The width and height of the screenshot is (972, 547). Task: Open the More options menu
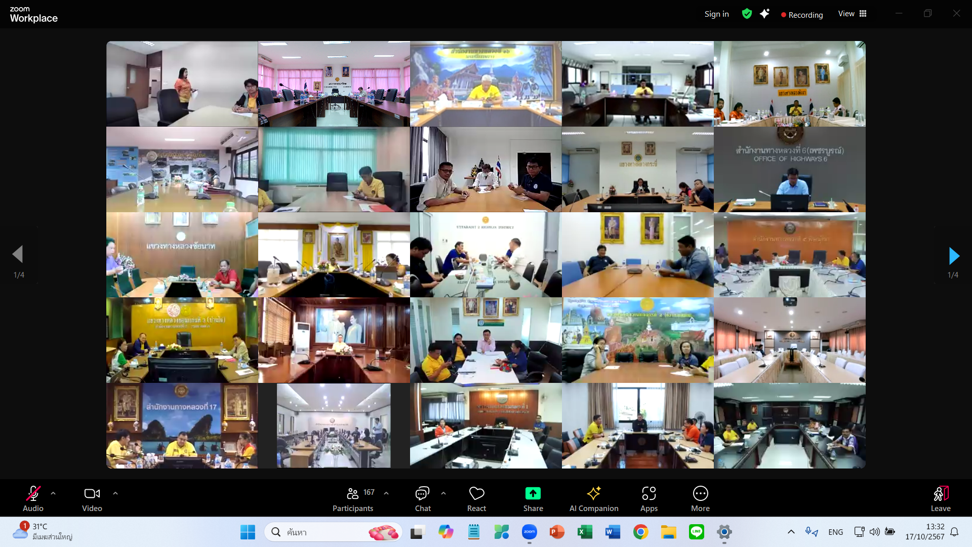700,493
